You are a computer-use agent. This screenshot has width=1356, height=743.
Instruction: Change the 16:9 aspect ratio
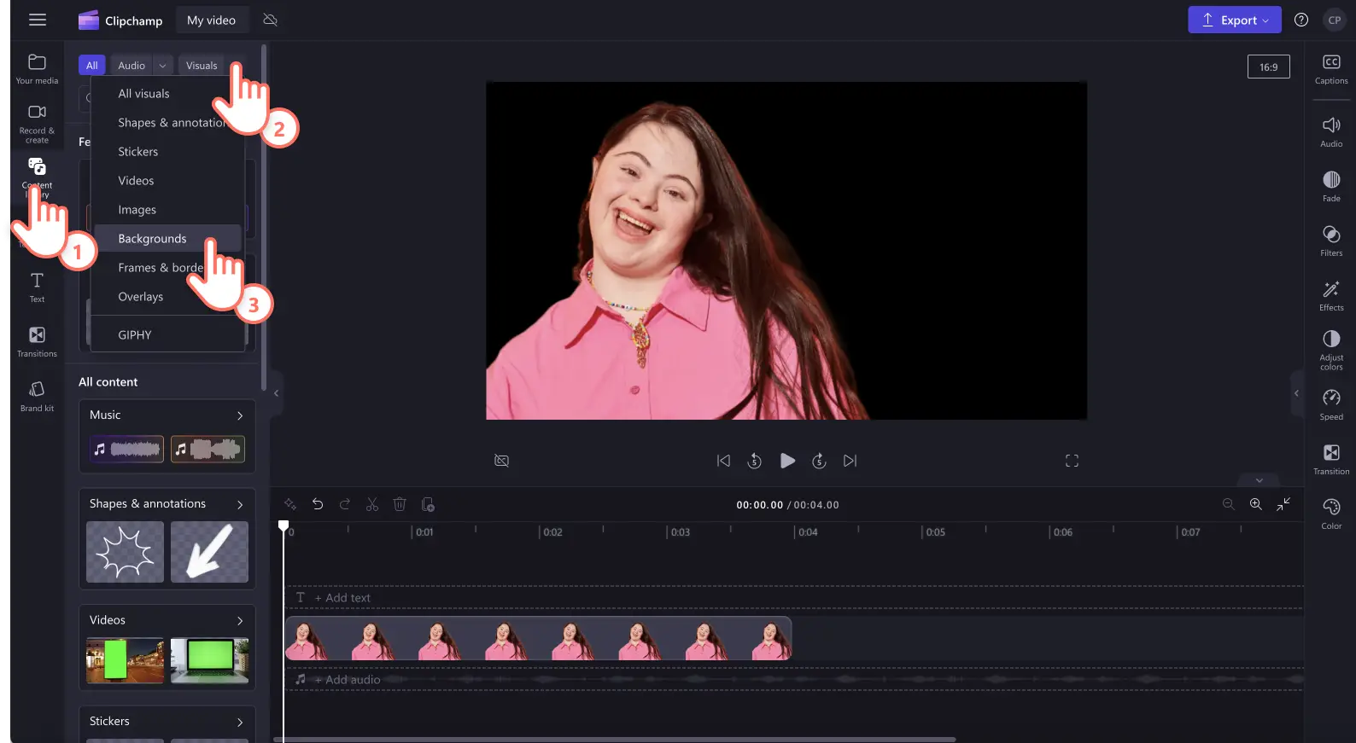[x=1268, y=67]
